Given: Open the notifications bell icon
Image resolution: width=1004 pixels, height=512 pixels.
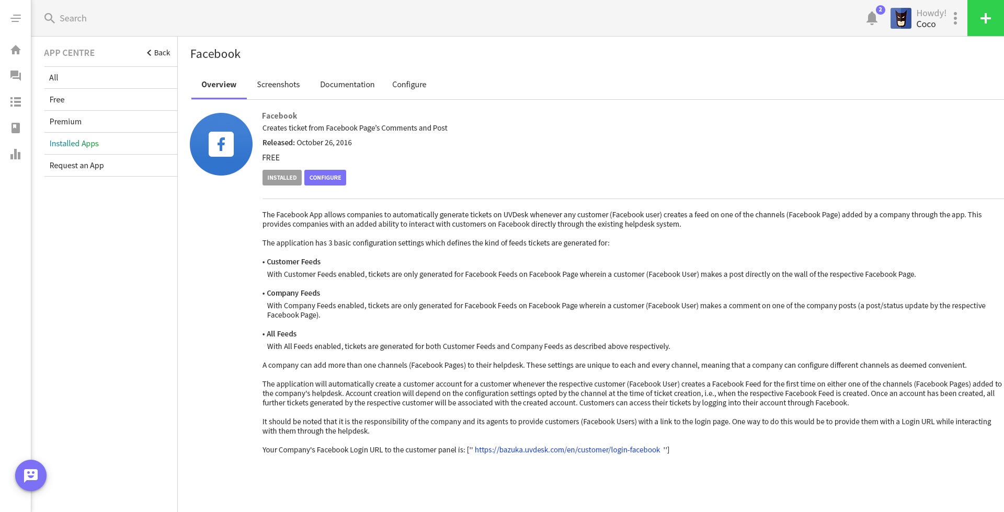Looking at the screenshot, I should (872, 18).
